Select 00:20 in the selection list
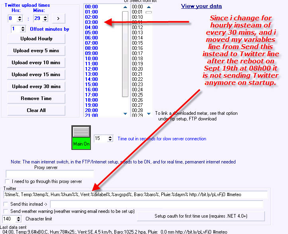The width and height of the screenshot is (288, 234). (137, 69)
